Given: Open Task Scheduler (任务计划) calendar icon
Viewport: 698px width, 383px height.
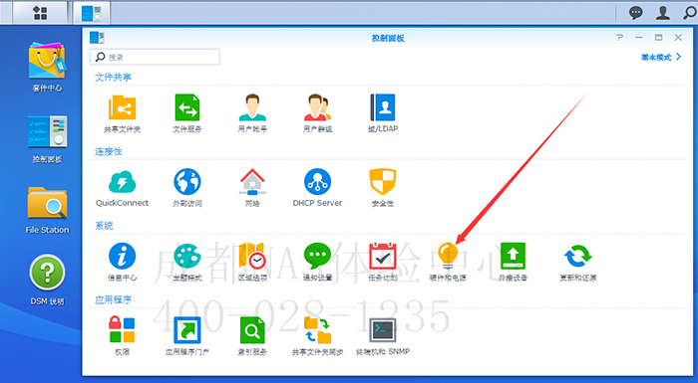Looking at the screenshot, I should point(382,256).
